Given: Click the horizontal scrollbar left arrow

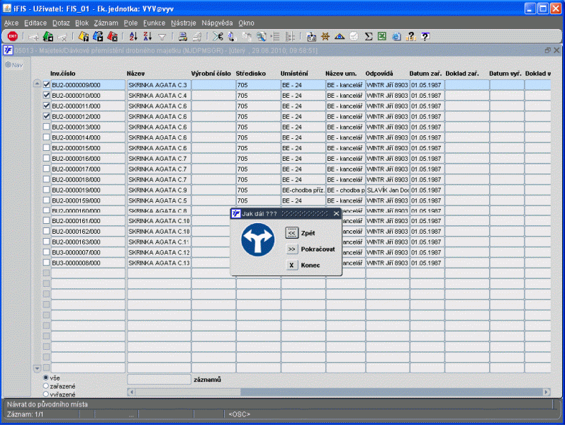Looking at the screenshot, I should (132, 392).
